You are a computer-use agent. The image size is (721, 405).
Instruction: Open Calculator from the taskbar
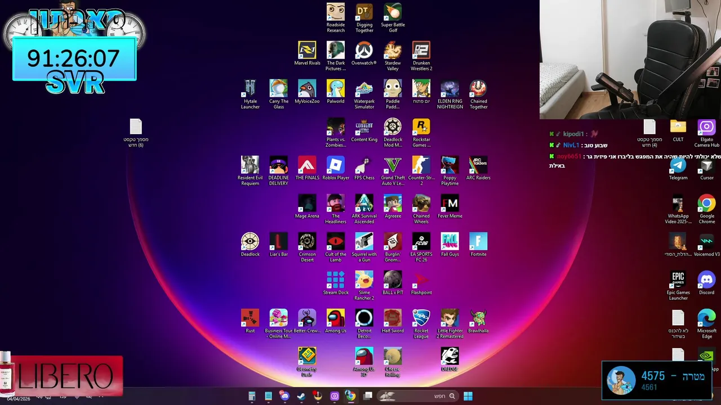coord(252,396)
